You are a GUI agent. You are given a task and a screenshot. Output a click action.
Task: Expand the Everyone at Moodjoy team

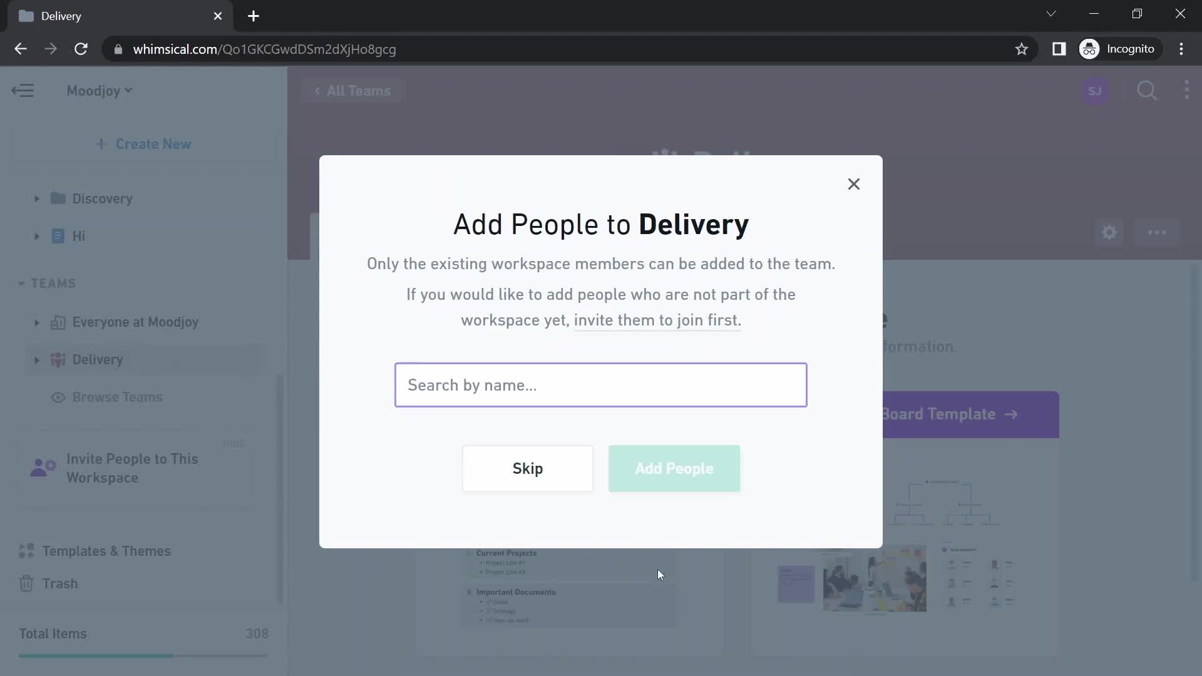coord(36,322)
